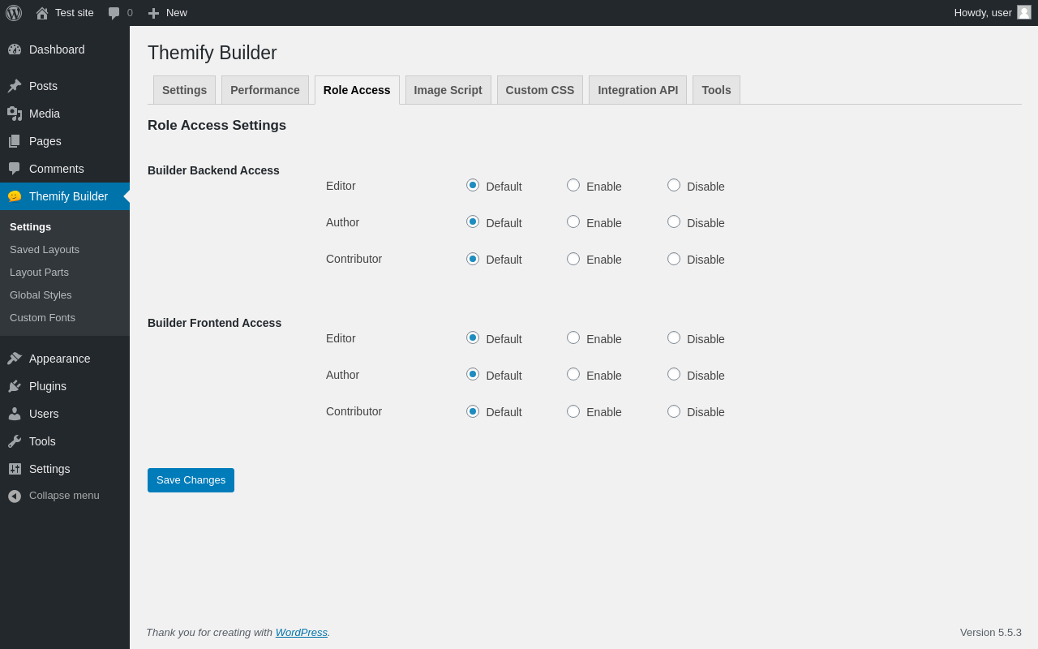Switch to the Custom CSS tab

(x=540, y=90)
